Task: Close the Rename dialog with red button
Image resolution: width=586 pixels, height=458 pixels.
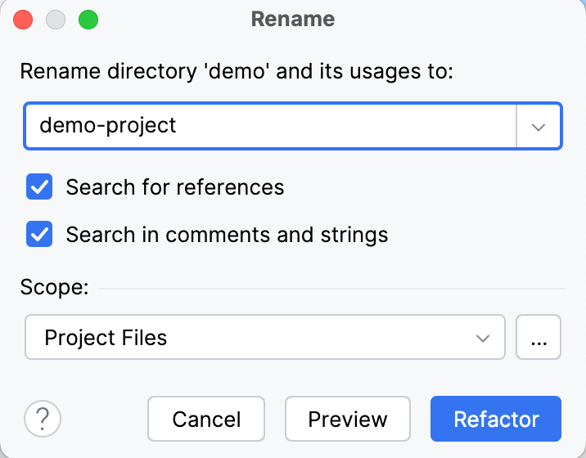Action: click(x=24, y=20)
